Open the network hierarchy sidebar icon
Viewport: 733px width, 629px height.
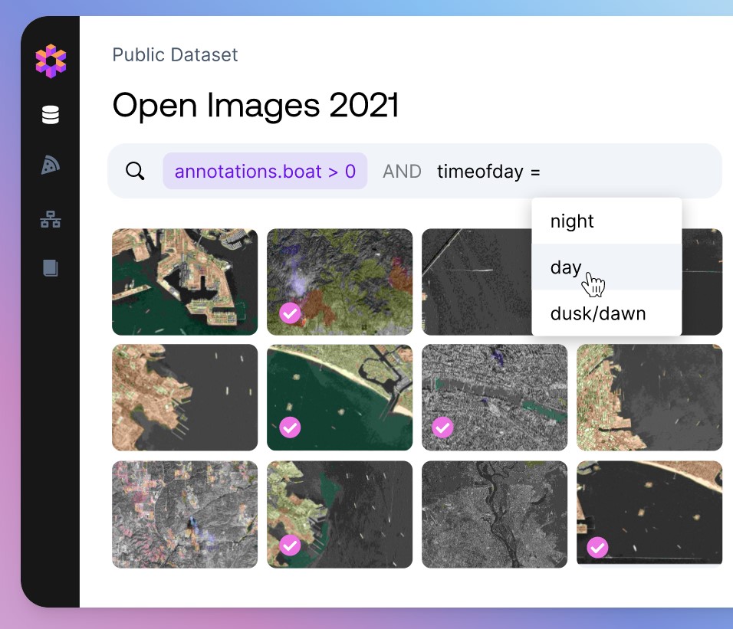(x=51, y=219)
